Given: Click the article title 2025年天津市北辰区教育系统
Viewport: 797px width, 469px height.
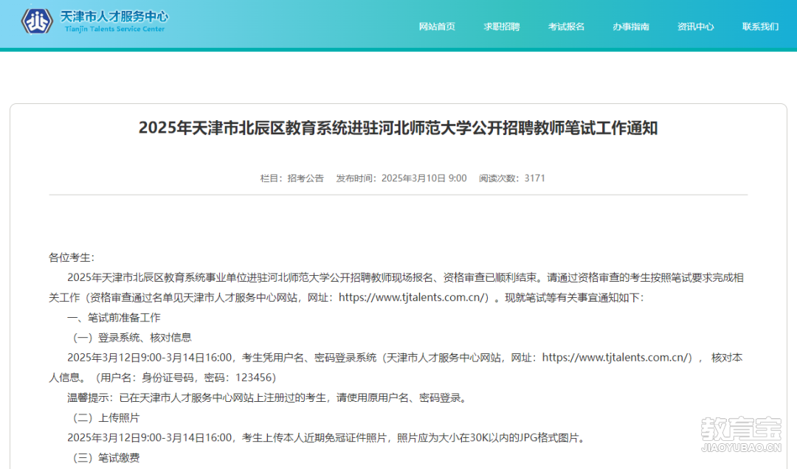Looking at the screenshot, I should (x=398, y=128).
